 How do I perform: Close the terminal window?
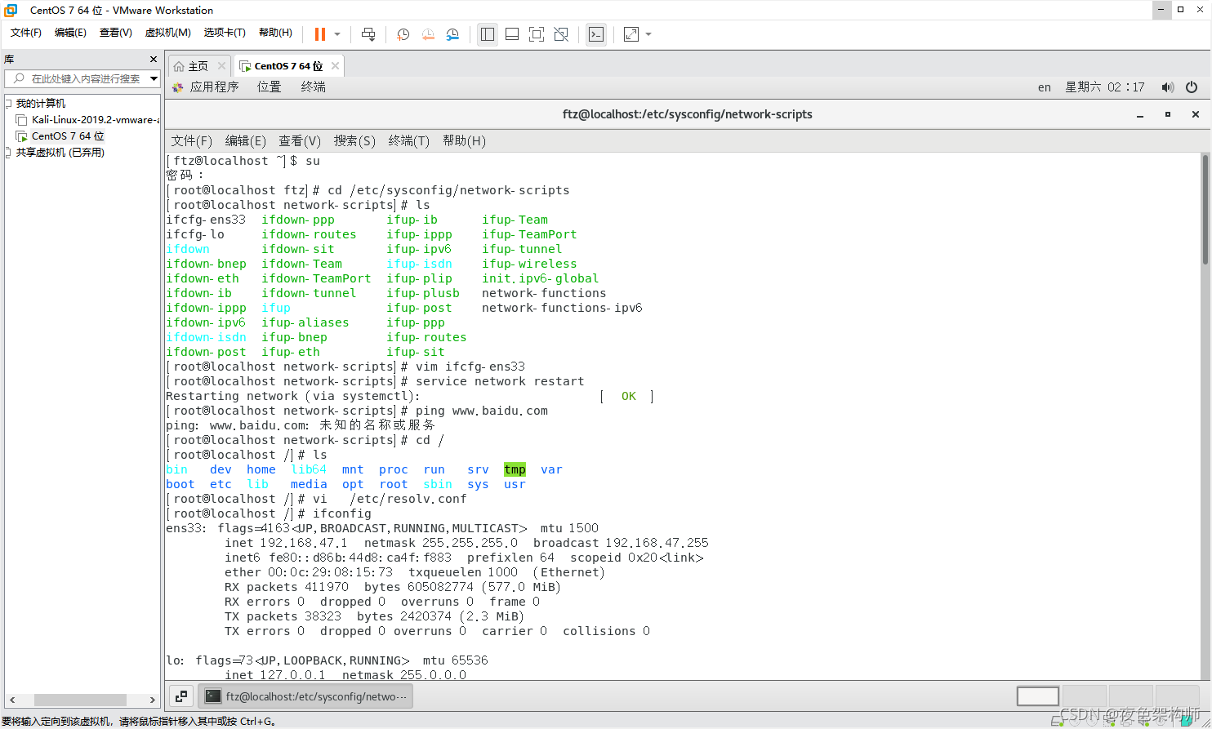(1196, 115)
